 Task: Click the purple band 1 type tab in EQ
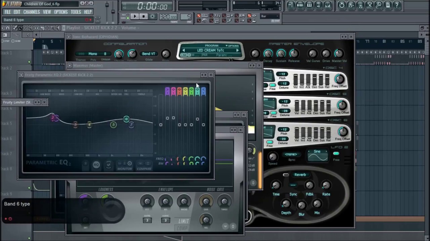pyautogui.click(x=167, y=91)
